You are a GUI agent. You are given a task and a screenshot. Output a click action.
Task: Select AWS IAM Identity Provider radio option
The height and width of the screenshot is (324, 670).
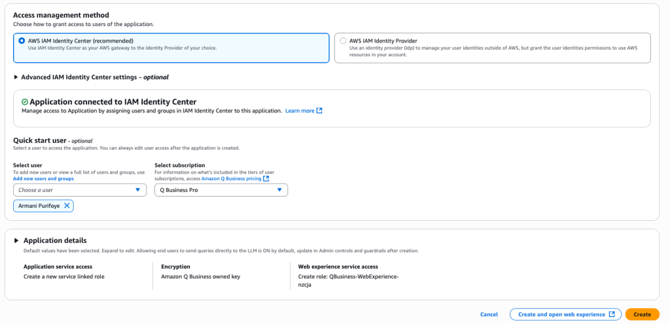tap(343, 41)
